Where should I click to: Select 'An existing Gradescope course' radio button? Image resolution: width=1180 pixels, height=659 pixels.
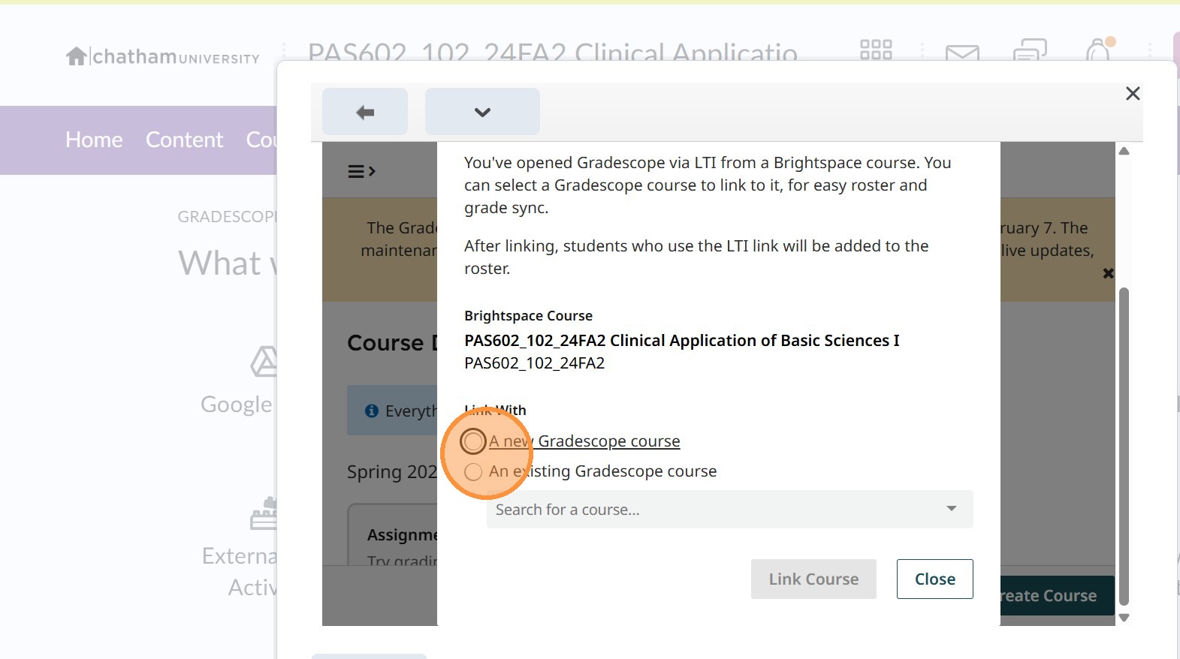coord(473,471)
